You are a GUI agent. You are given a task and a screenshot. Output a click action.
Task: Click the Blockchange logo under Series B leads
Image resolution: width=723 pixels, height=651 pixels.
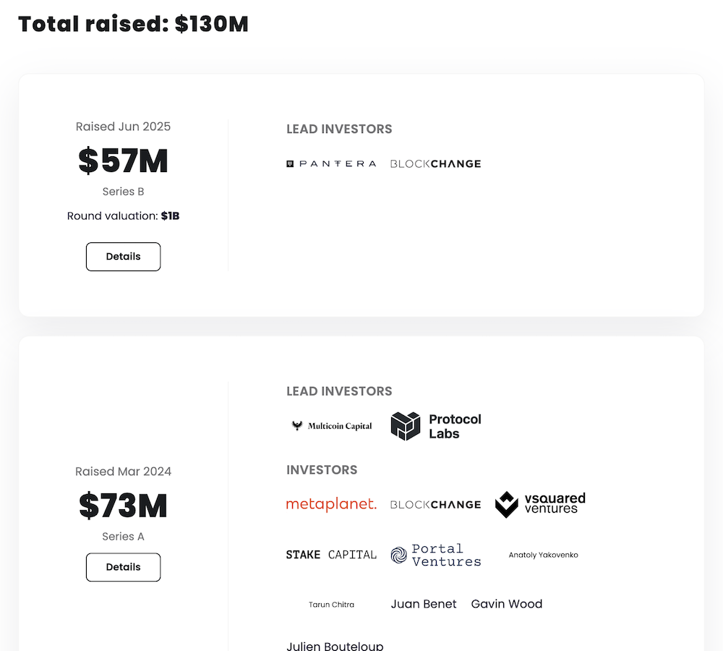point(435,164)
